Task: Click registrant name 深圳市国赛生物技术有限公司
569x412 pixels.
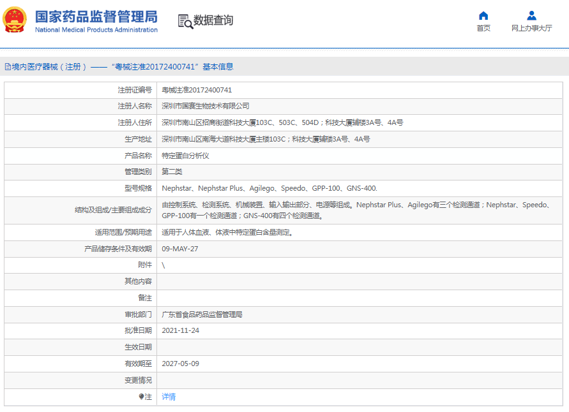Action: [x=205, y=106]
